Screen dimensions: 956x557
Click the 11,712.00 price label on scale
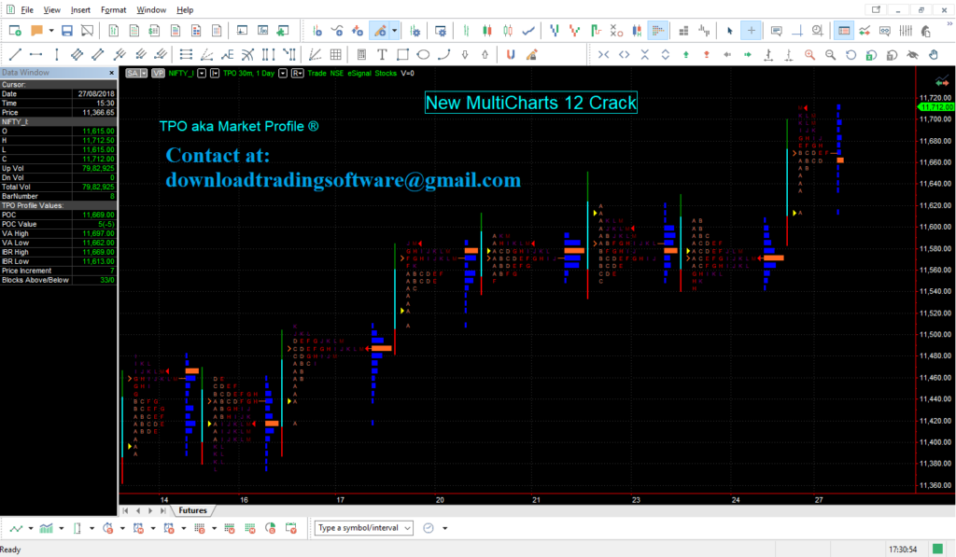pos(934,106)
